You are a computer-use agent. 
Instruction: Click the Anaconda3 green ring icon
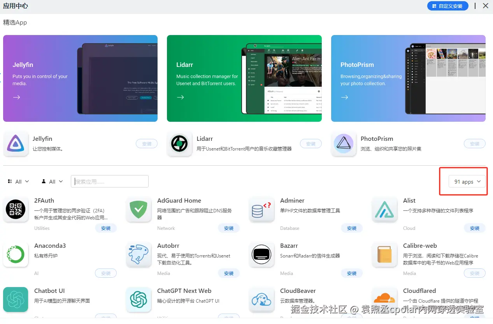pos(16,255)
